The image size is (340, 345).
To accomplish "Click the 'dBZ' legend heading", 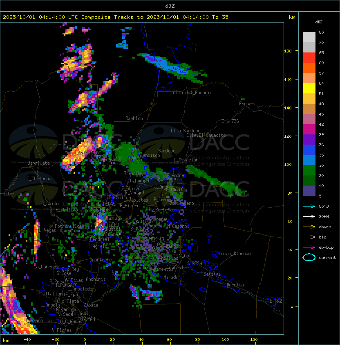I will click(319, 22).
